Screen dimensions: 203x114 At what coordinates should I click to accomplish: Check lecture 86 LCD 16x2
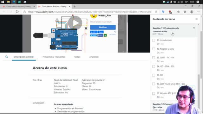click(x=154, y=84)
